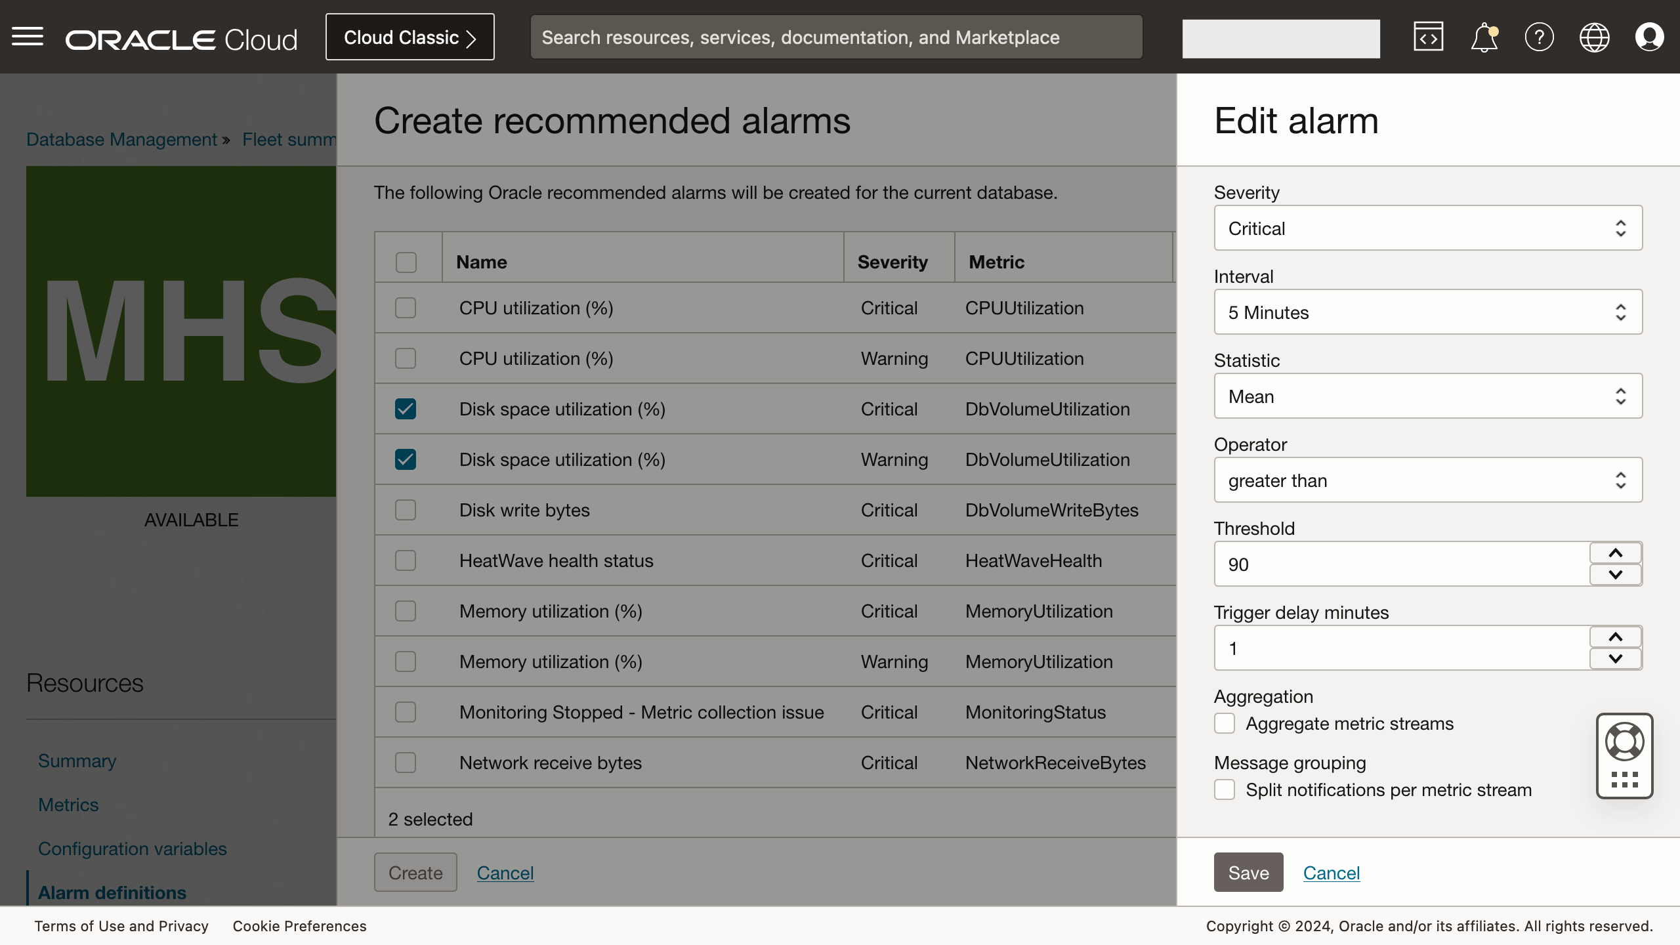
Task: Open the navigation hamburger menu
Action: click(x=28, y=36)
